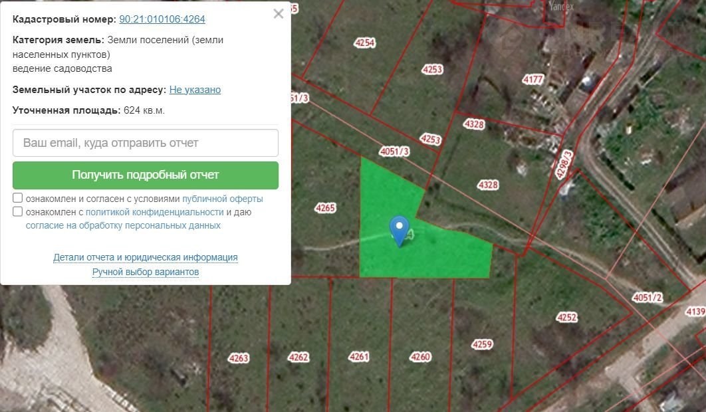Image resolution: width=706 pixels, height=412 pixels.
Task: Select parcel label 4254 on map
Action: 365,43
